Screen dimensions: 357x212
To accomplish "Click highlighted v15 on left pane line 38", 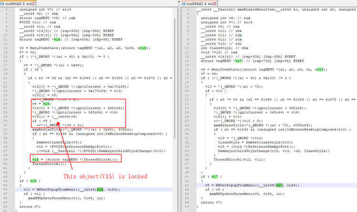I will 35,160.
